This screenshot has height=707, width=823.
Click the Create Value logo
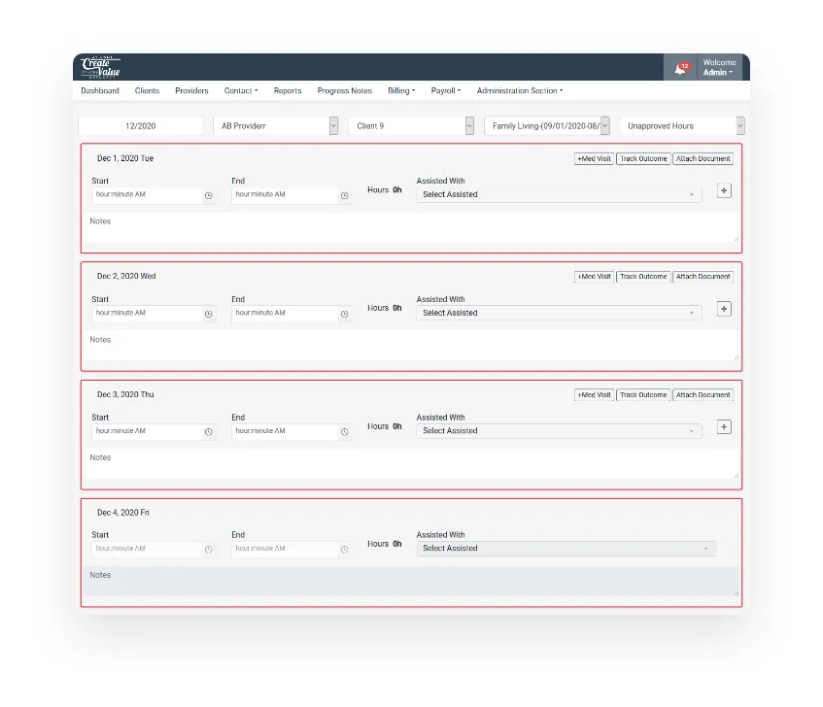click(100, 67)
